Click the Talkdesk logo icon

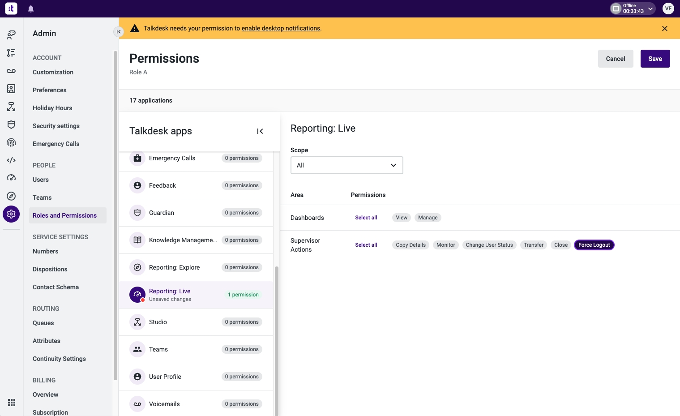click(11, 9)
